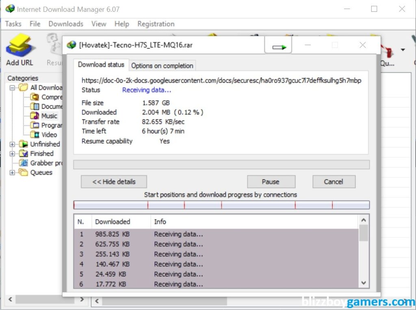Click the Info column header
416x310 pixels.
coord(255,222)
